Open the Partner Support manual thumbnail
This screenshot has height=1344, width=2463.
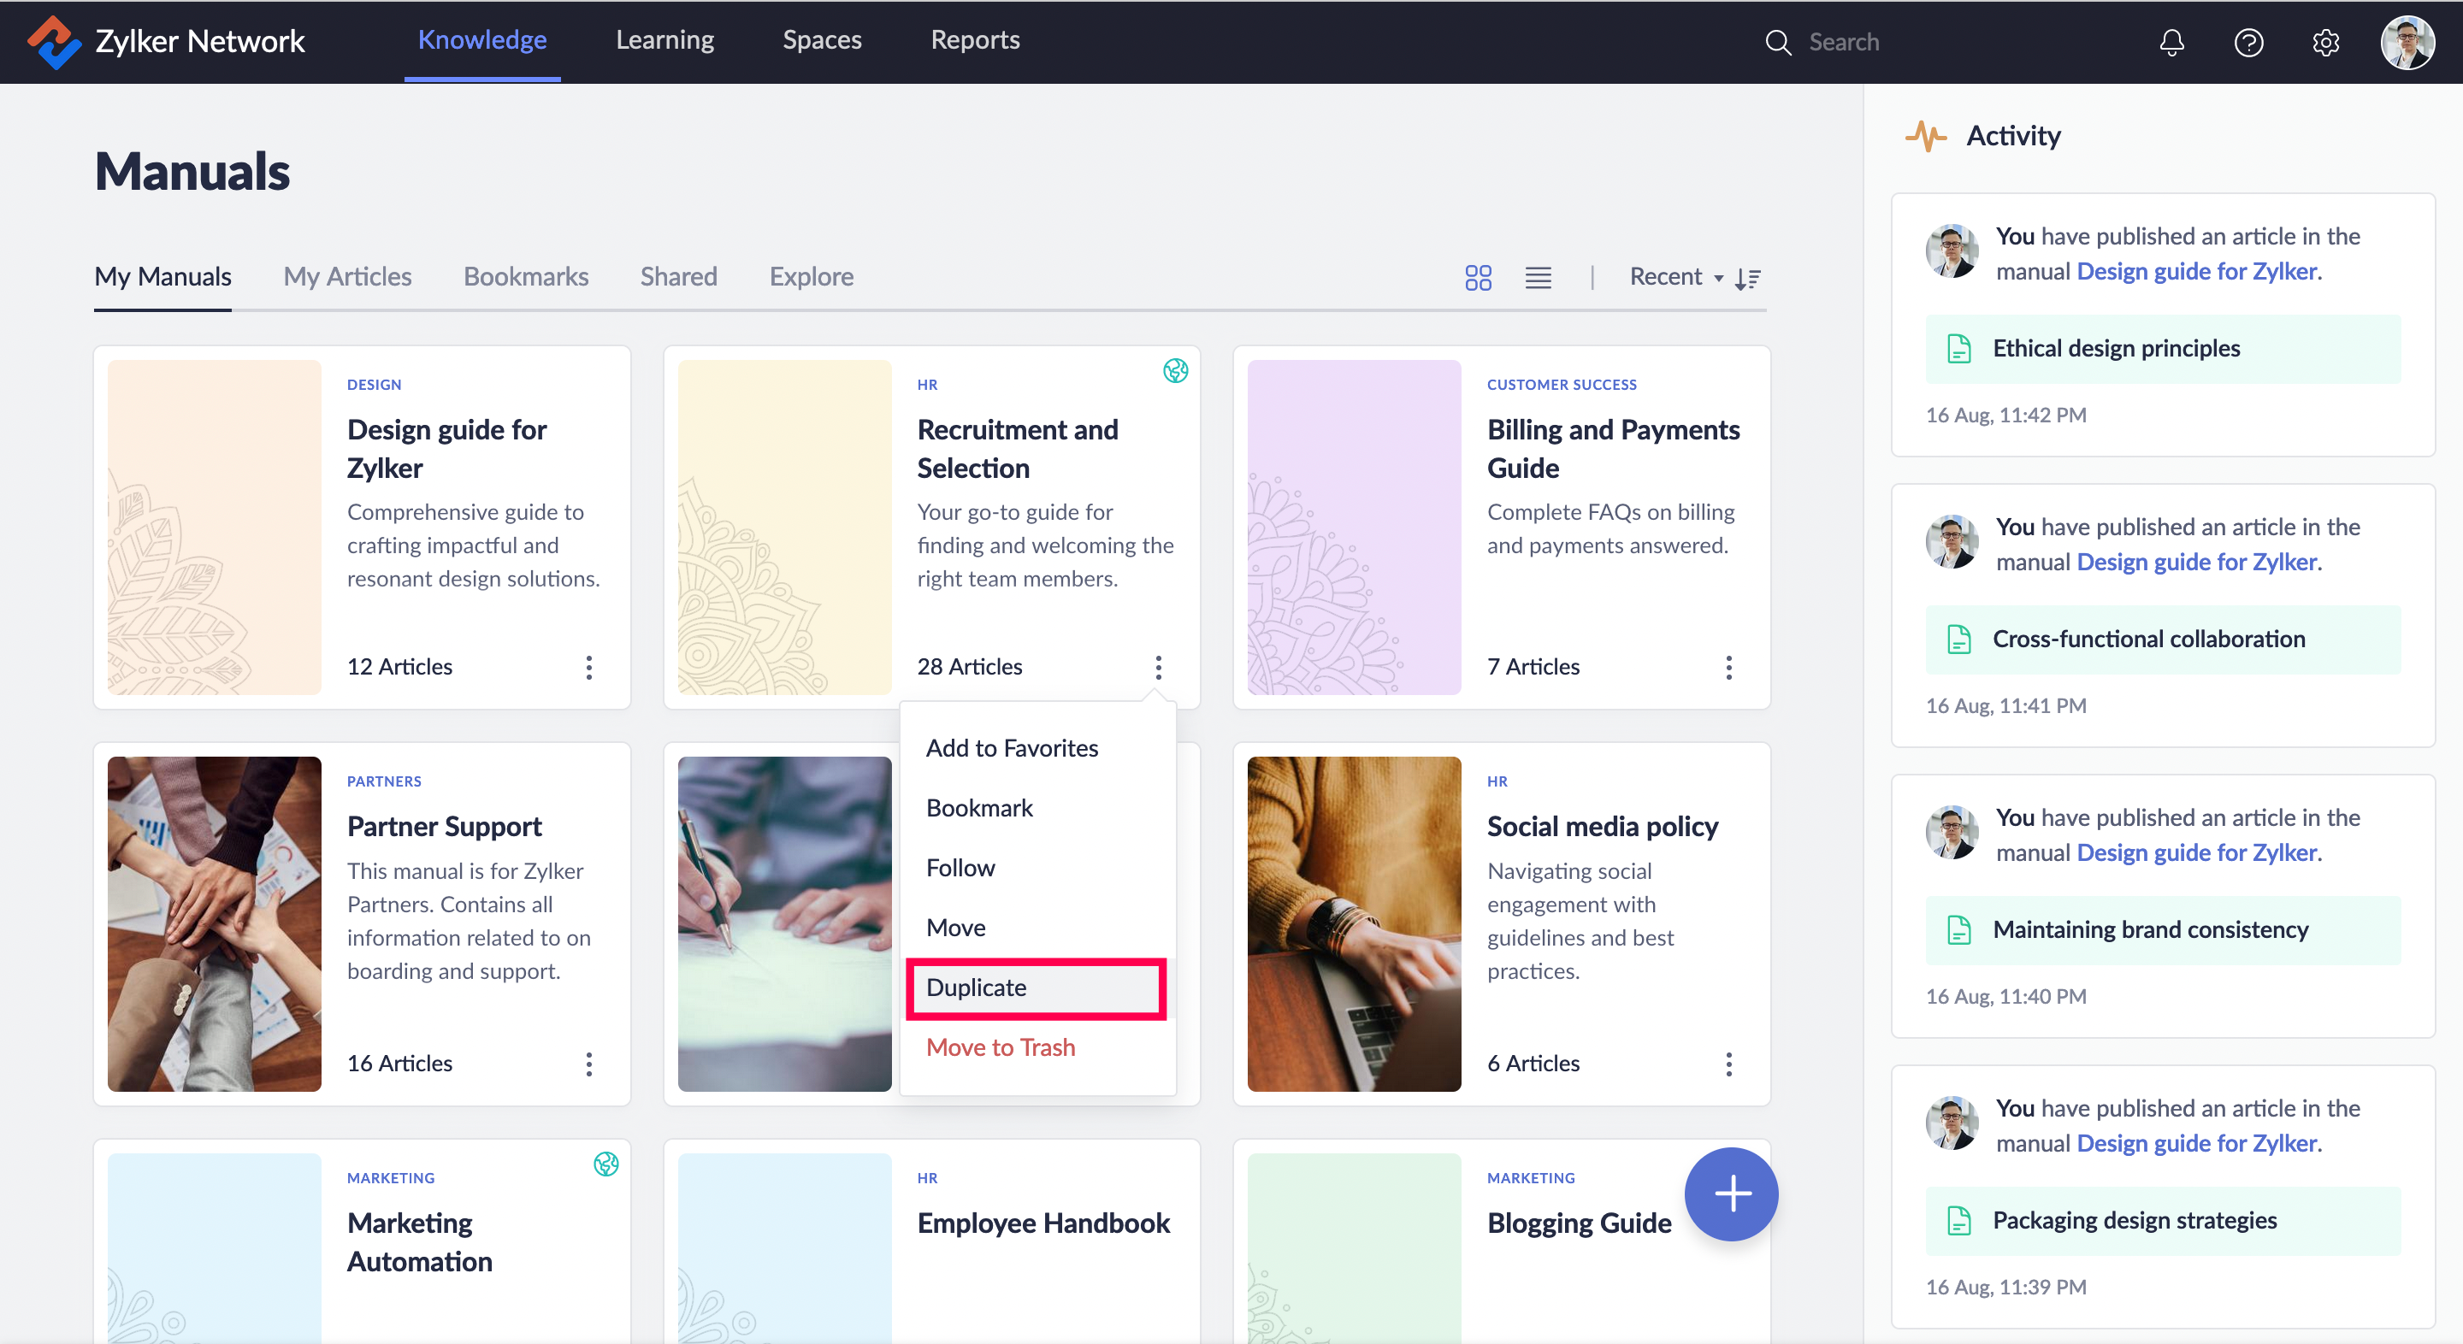[214, 923]
